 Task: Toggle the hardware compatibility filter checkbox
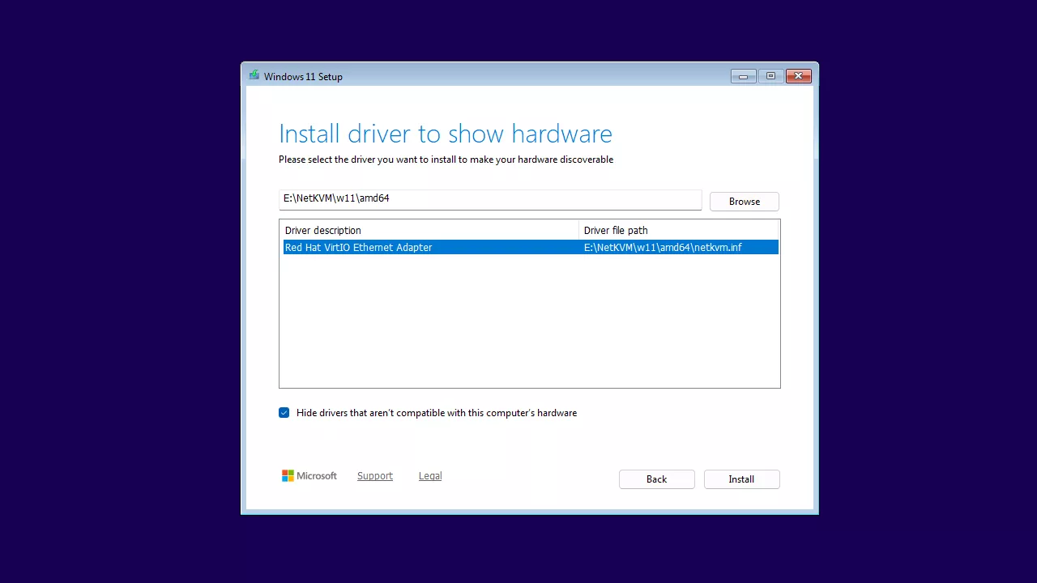(284, 413)
